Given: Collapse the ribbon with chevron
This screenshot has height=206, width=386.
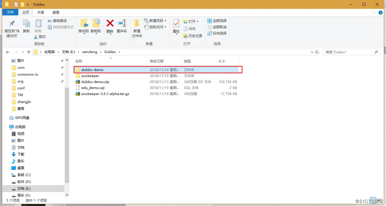Looking at the screenshot, I should [x=374, y=13].
